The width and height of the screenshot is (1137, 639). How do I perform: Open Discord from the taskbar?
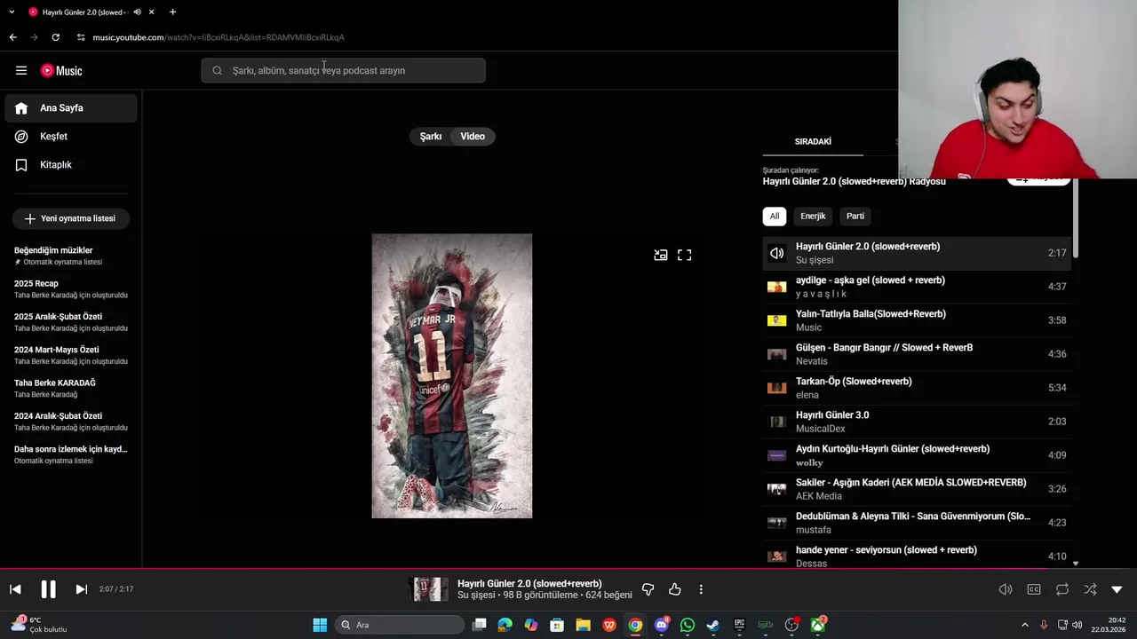coord(662,625)
